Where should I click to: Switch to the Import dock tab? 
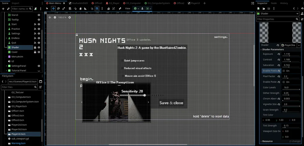click(16, 3)
